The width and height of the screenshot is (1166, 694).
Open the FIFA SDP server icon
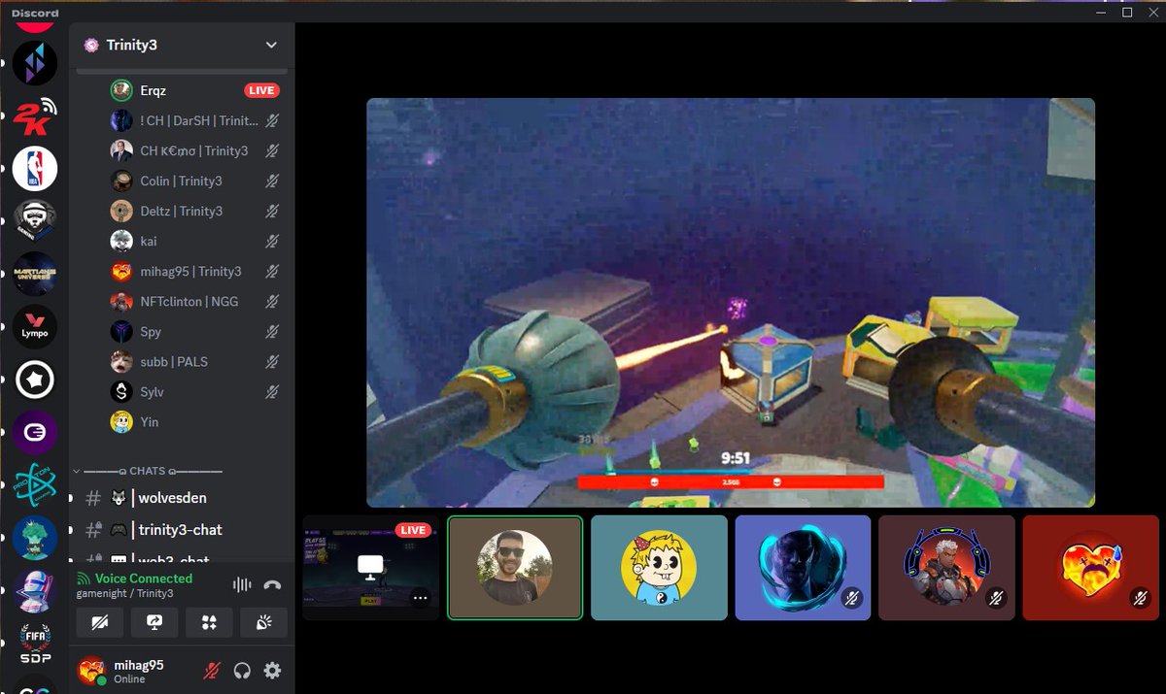[x=35, y=644]
